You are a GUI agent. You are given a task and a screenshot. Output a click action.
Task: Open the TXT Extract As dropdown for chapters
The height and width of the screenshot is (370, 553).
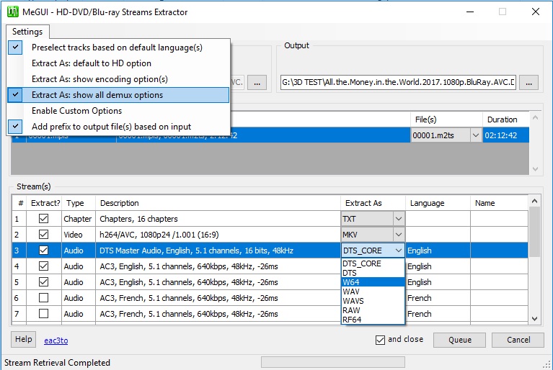(x=399, y=219)
